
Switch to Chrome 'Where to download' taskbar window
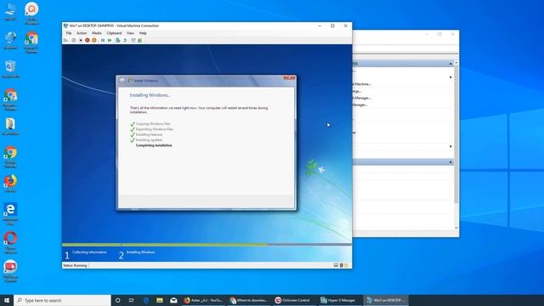249,300
